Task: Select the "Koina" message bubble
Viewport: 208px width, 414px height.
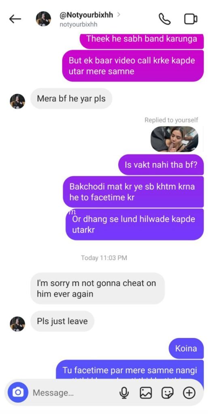Action: (186, 348)
